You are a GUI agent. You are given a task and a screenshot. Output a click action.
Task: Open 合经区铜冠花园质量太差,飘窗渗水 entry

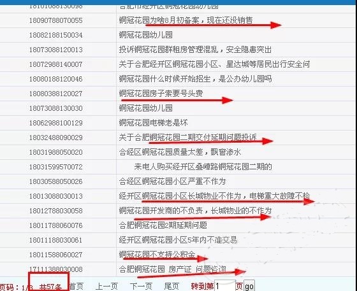click(180, 152)
